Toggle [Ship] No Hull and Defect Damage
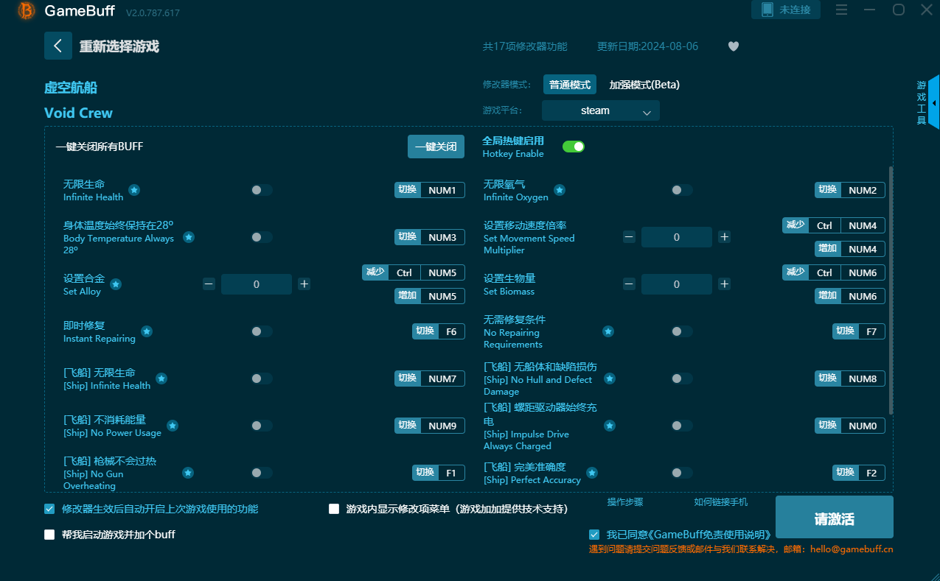The height and width of the screenshot is (581, 940). pyautogui.click(x=681, y=378)
